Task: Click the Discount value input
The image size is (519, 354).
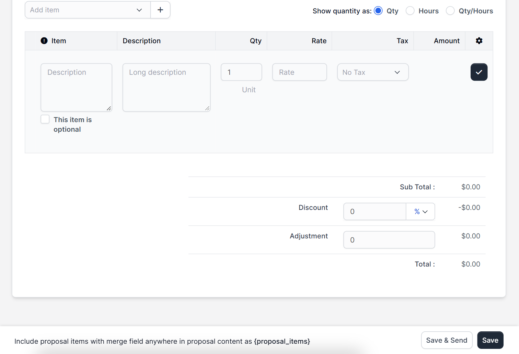Action: click(375, 212)
